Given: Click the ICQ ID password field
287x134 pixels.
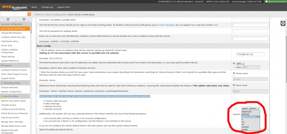Looking at the screenshot, I should 250,31.
